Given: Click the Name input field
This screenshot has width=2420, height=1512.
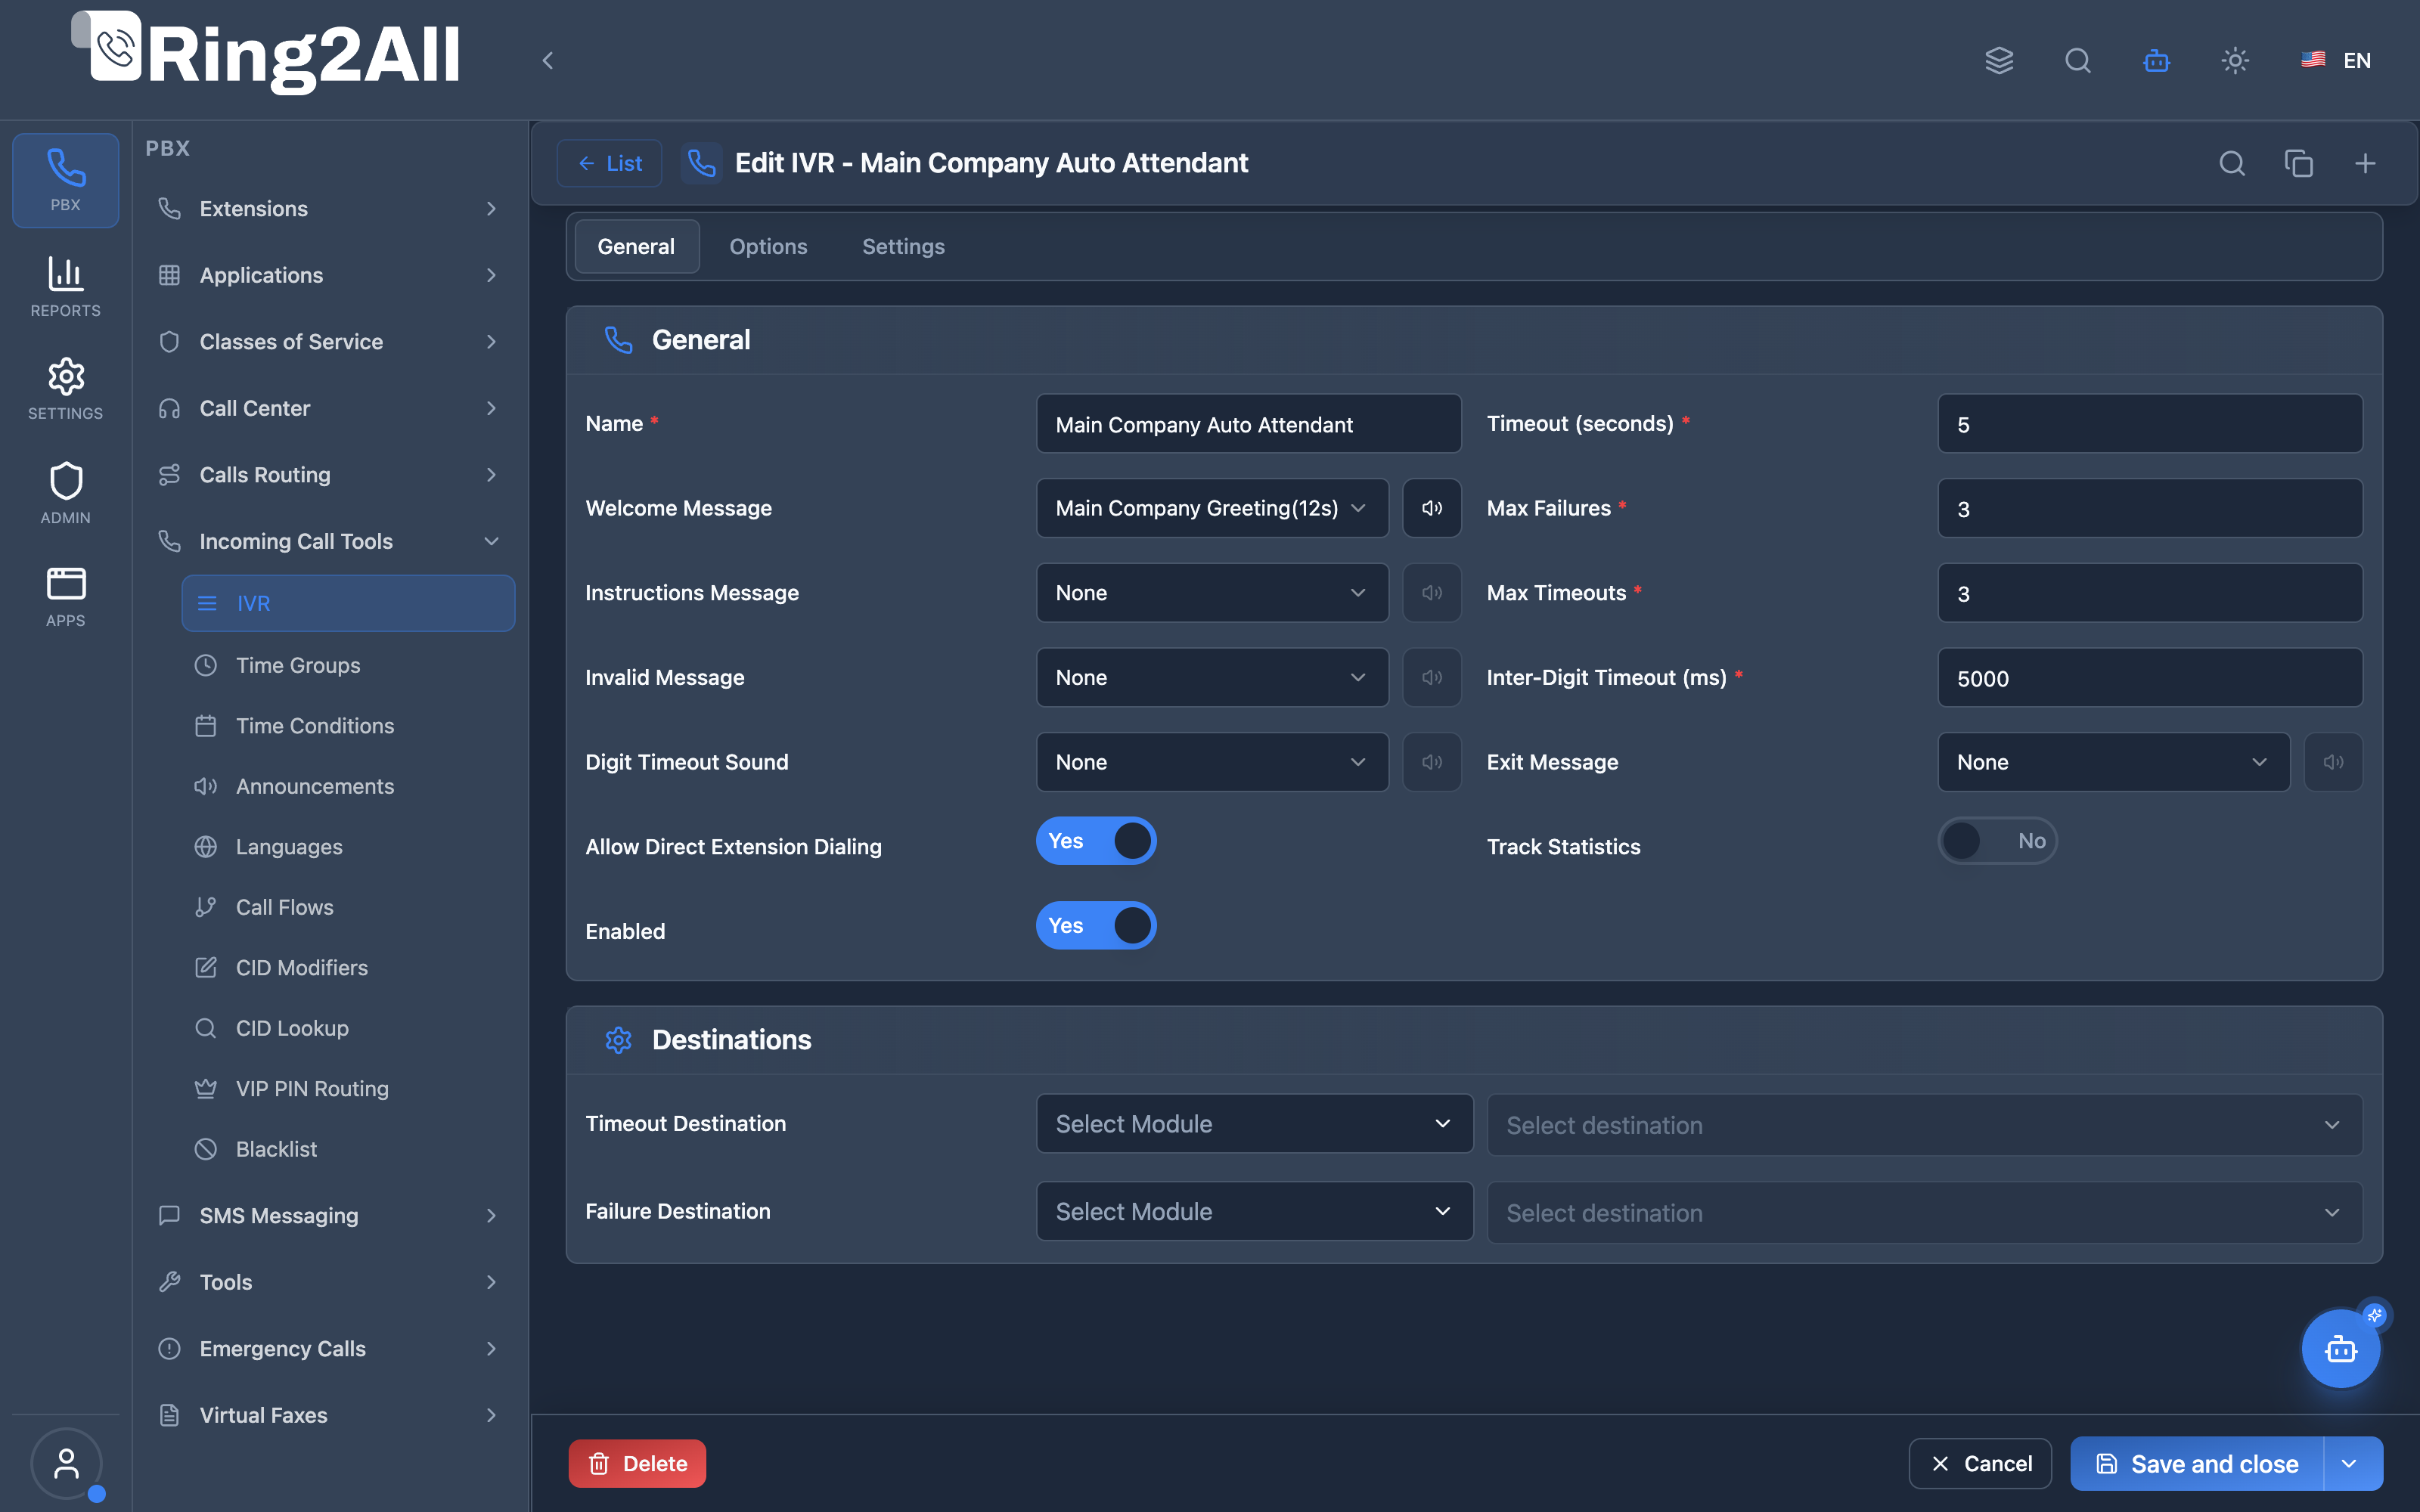Looking at the screenshot, I should tap(1248, 424).
